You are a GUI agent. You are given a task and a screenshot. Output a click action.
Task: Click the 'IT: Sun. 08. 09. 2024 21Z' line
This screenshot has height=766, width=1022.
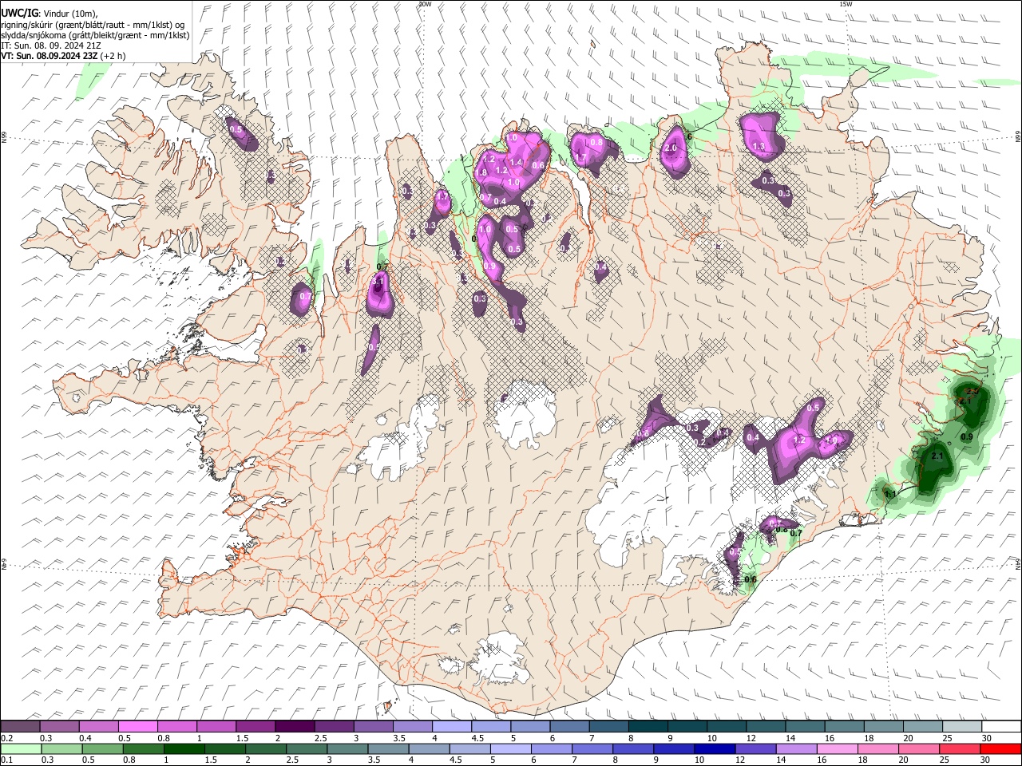click(x=51, y=45)
